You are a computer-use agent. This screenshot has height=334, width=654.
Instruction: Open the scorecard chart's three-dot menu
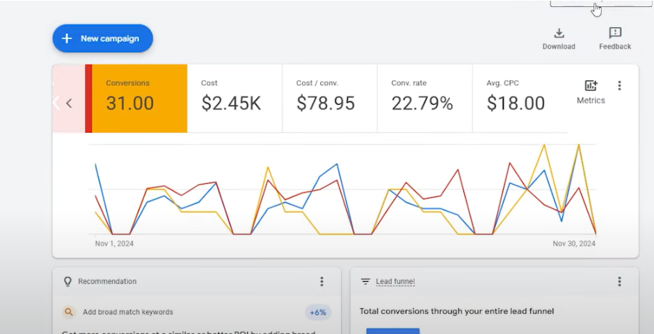click(x=619, y=86)
